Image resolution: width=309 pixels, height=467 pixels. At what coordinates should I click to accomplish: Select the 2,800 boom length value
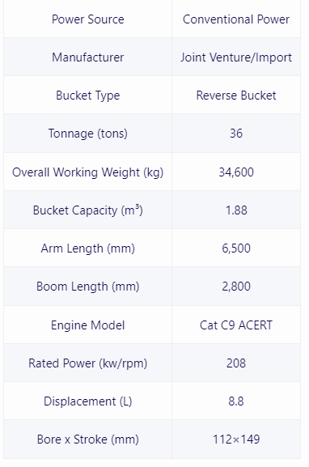click(x=236, y=287)
